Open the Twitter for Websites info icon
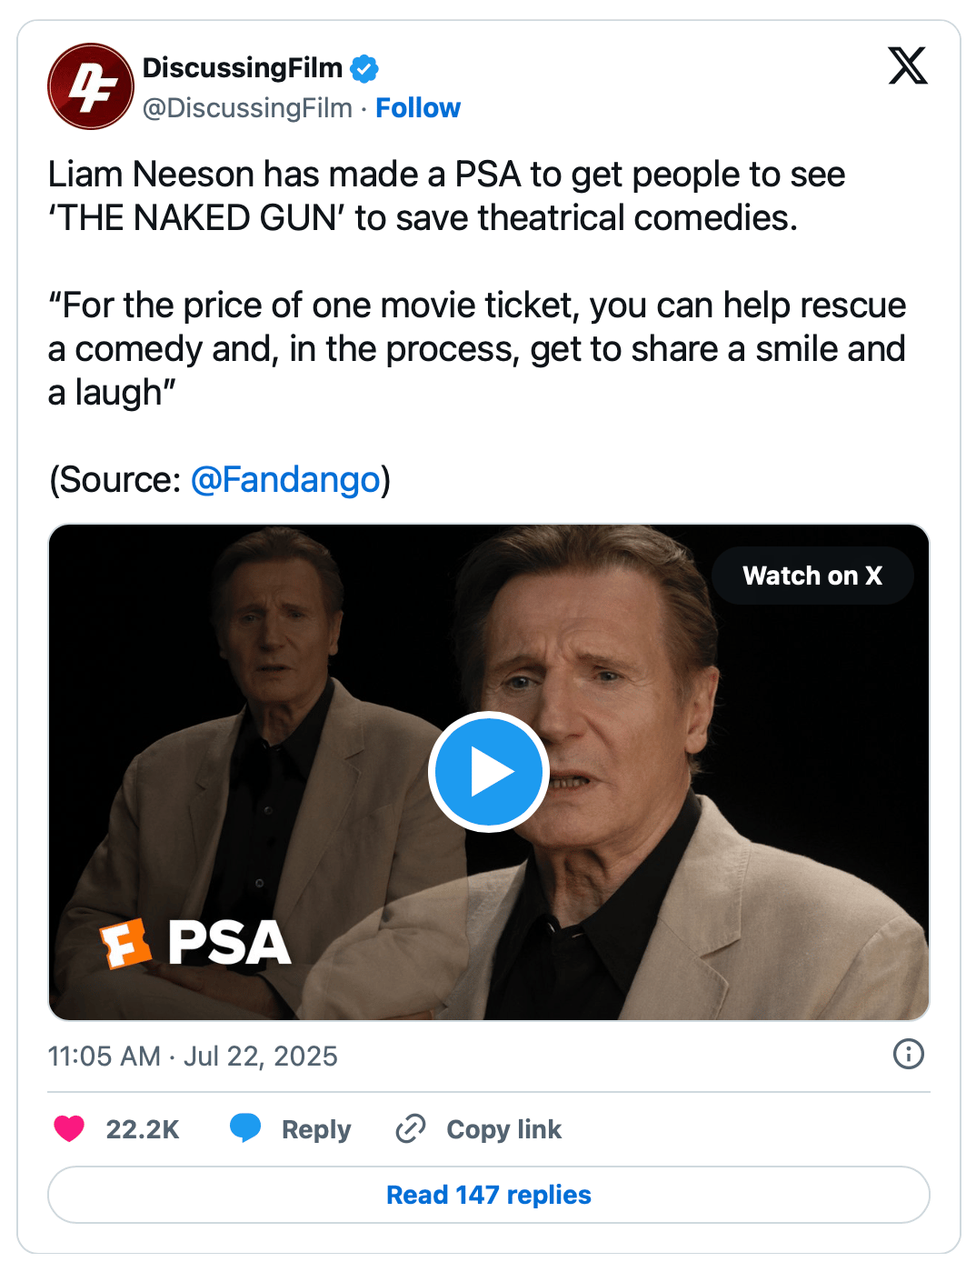 (x=908, y=1054)
